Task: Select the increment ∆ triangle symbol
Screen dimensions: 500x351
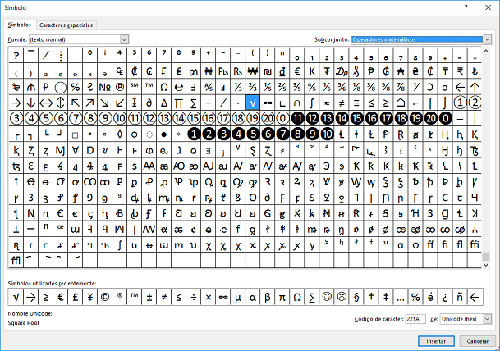Action: 164,103
